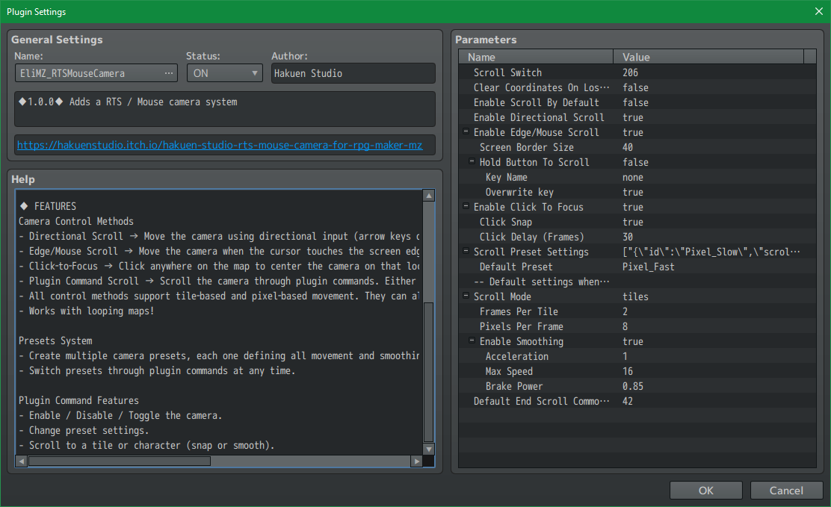Click the Name column header
831x507 pixels.
tap(538, 57)
